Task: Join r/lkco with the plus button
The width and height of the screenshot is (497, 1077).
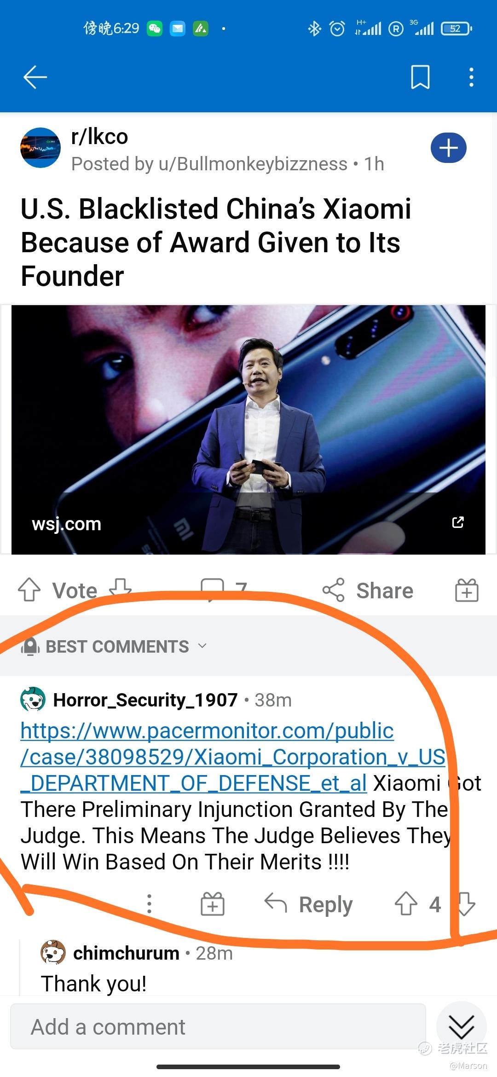Action: pyautogui.click(x=449, y=148)
